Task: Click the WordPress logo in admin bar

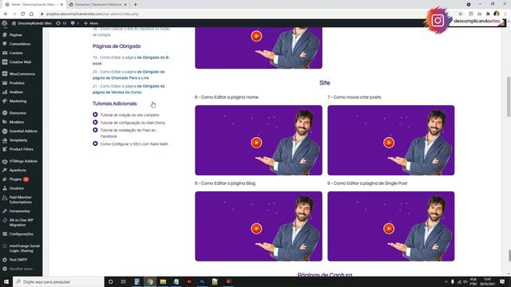Action: 5,23
